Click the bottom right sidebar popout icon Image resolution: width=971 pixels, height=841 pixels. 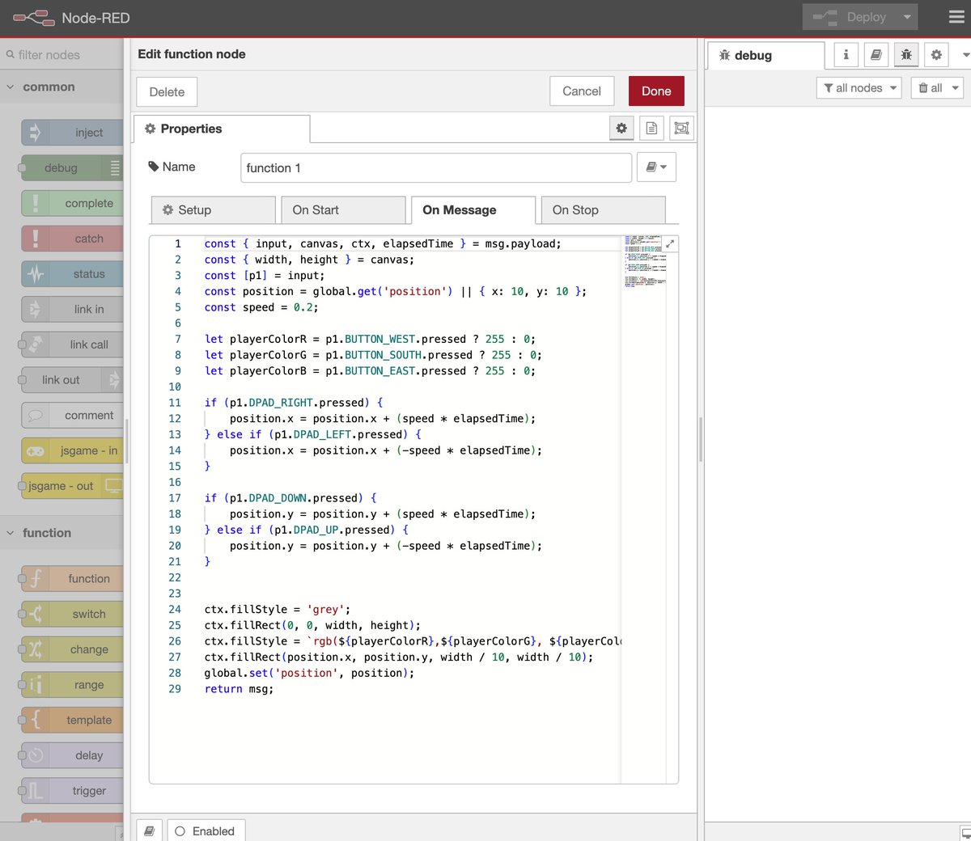coord(965,831)
